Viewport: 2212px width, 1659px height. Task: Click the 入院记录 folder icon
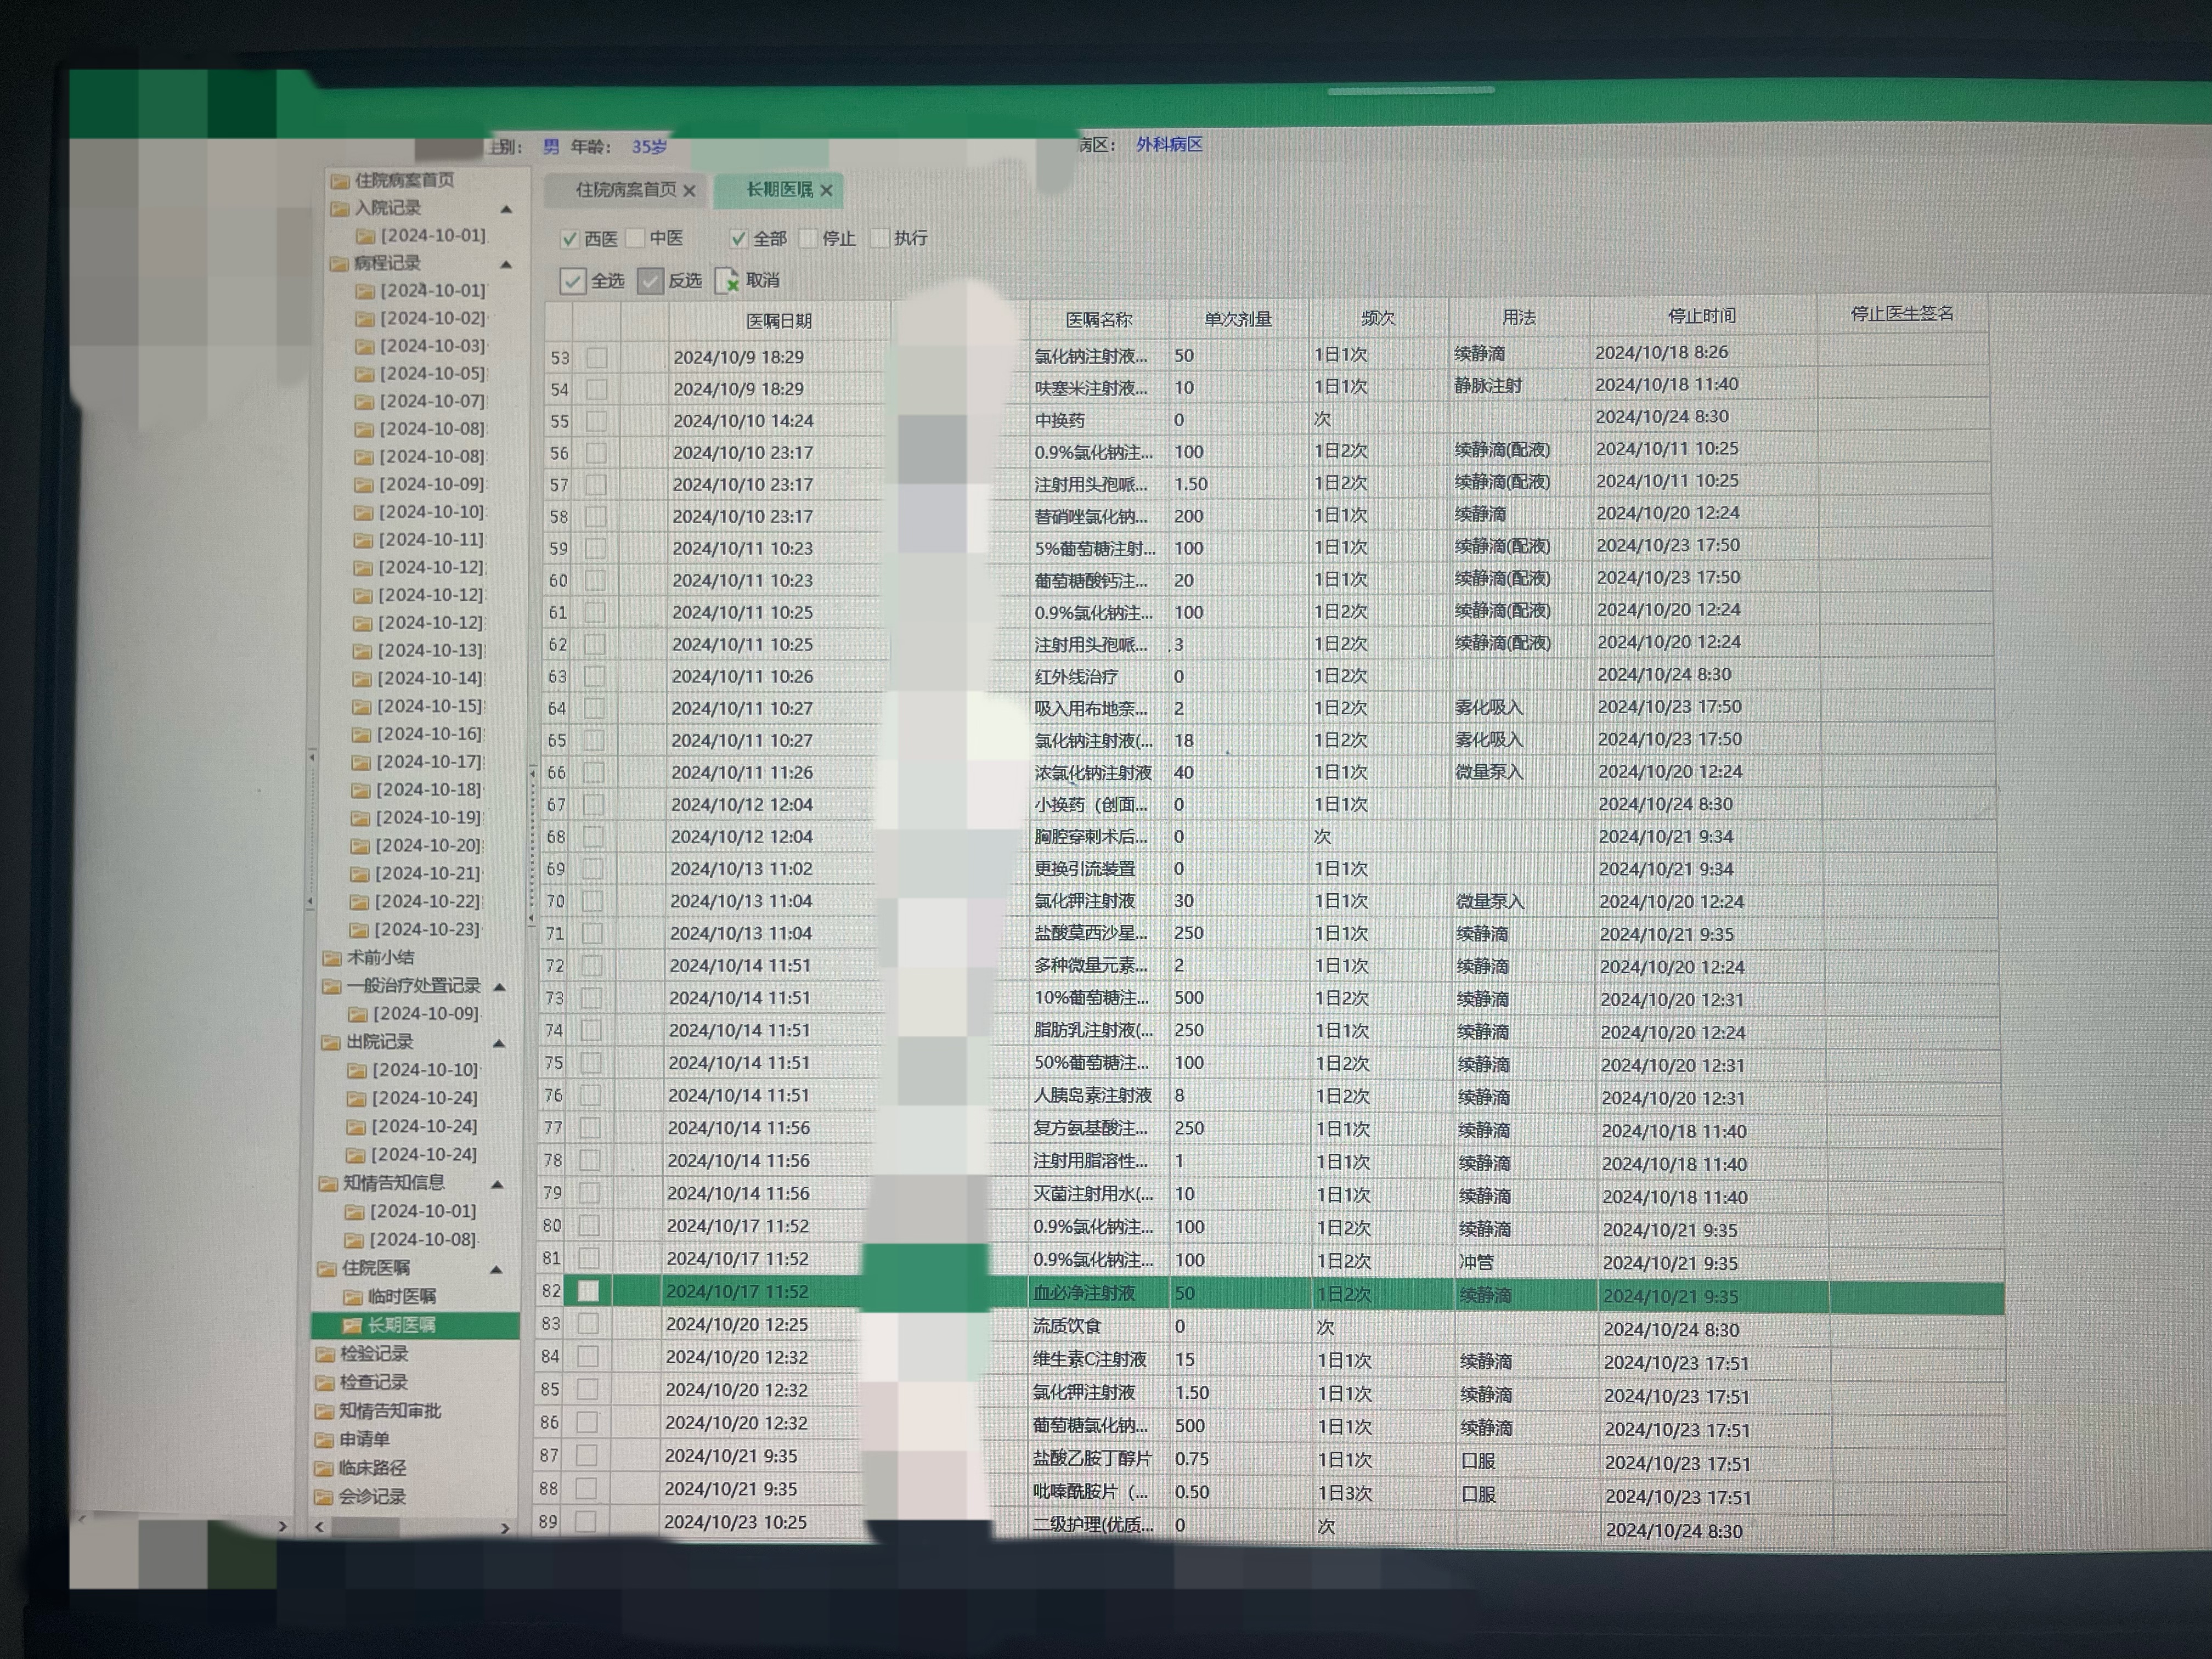tap(340, 208)
